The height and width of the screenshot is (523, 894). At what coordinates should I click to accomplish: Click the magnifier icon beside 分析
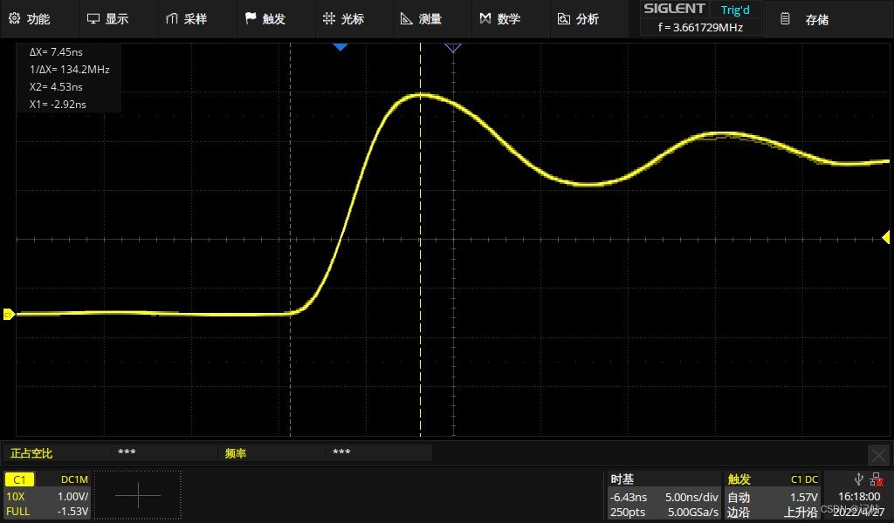coord(563,19)
